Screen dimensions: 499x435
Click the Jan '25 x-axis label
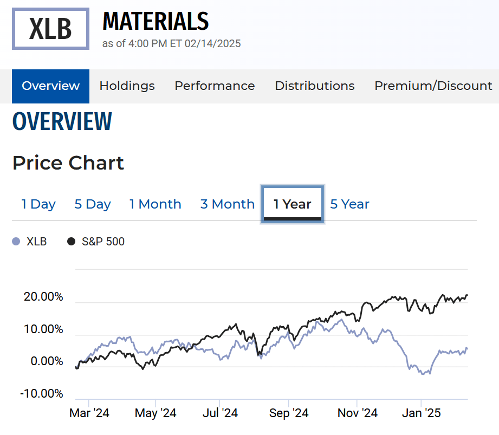(422, 413)
